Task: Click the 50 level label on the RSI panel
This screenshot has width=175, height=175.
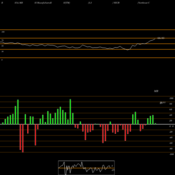Action: click(x=2, y=46)
